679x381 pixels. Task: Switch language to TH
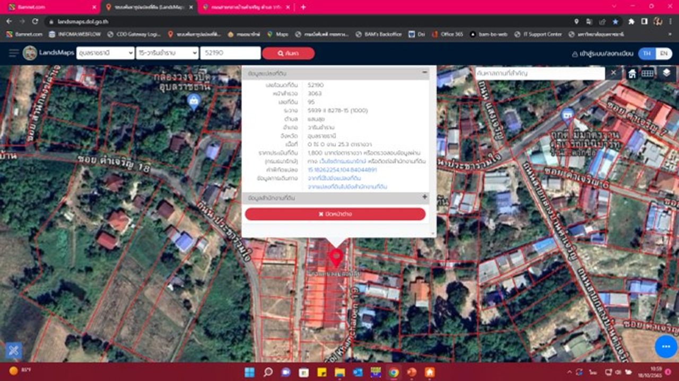coord(646,54)
